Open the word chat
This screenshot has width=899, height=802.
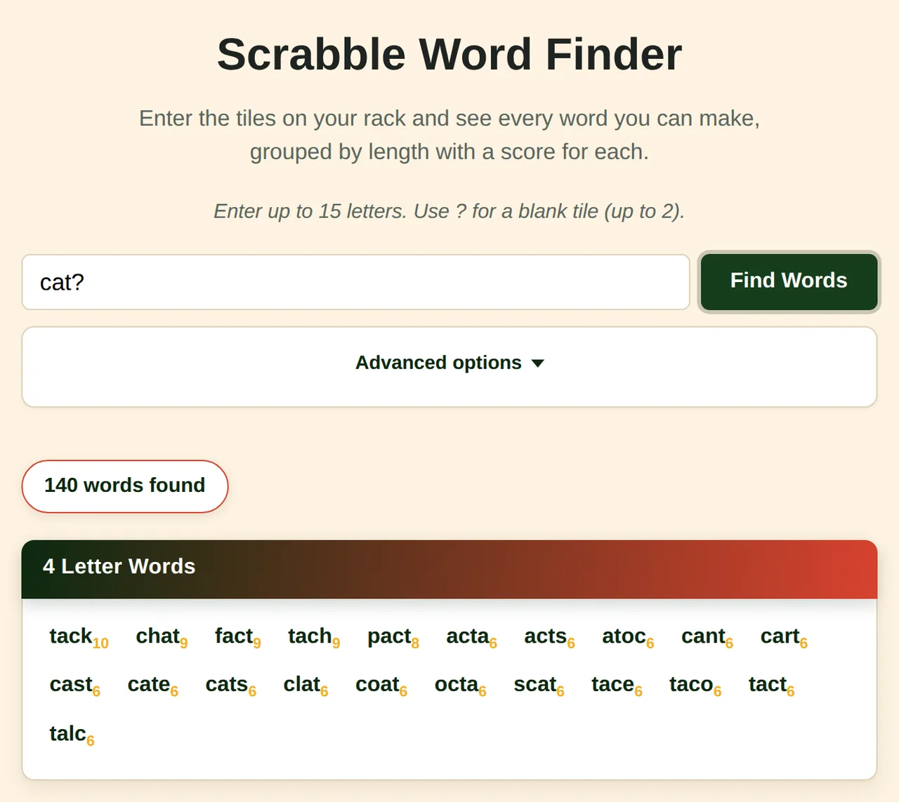(162, 636)
